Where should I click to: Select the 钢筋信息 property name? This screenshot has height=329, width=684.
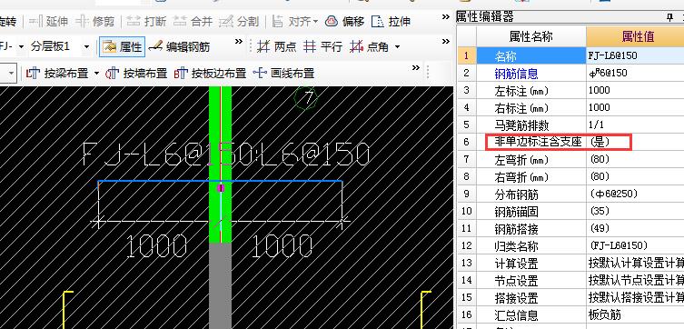[x=531, y=73]
